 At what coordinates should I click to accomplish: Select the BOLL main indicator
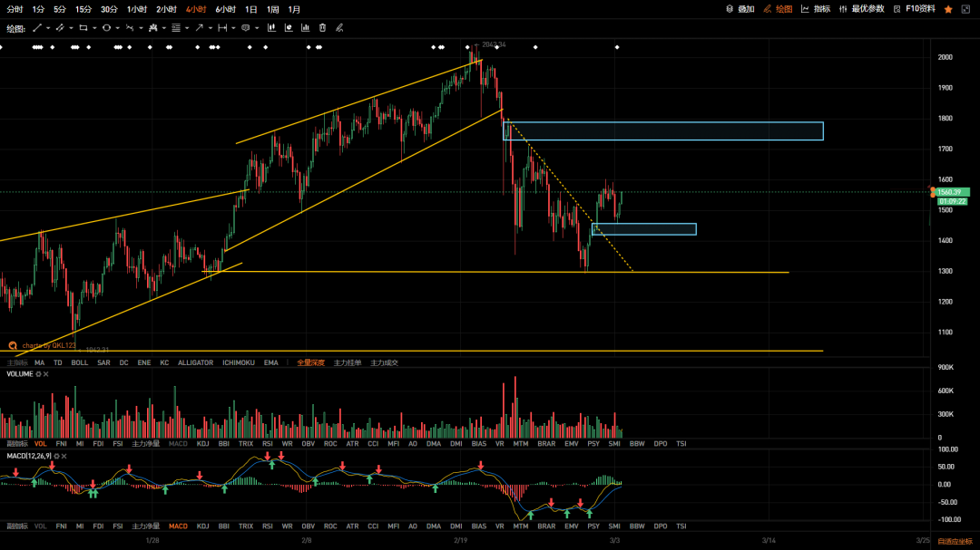pyautogui.click(x=80, y=362)
